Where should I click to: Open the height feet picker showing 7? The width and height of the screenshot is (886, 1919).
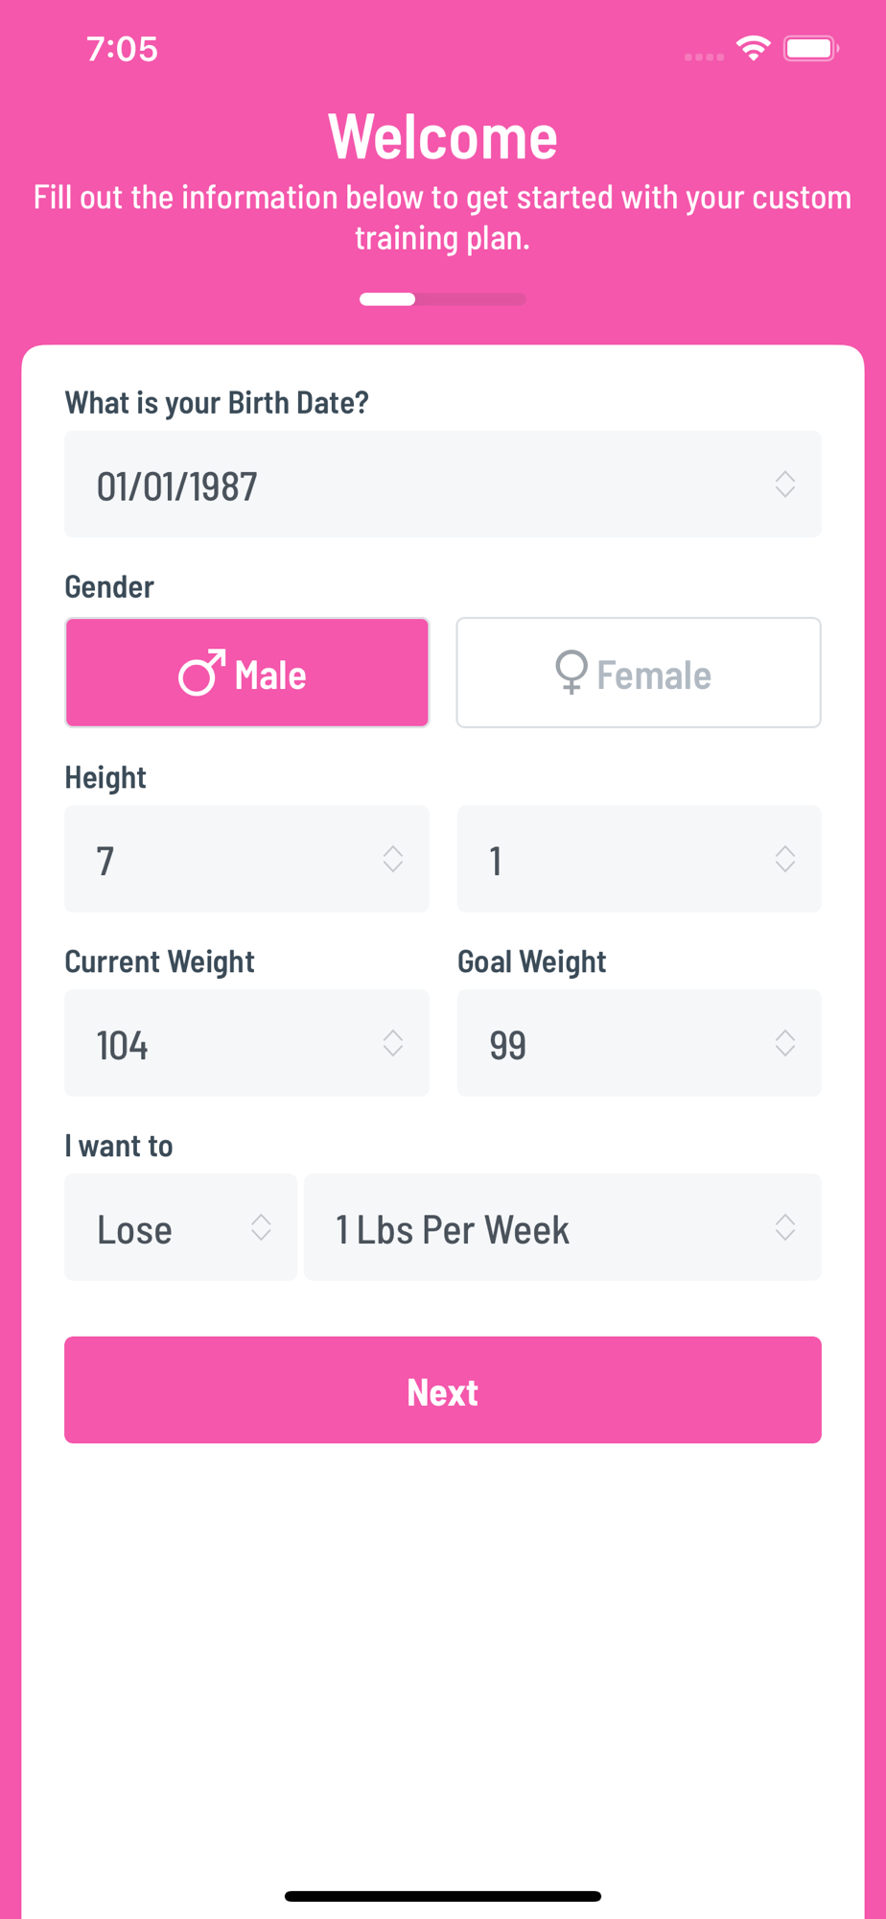[247, 859]
